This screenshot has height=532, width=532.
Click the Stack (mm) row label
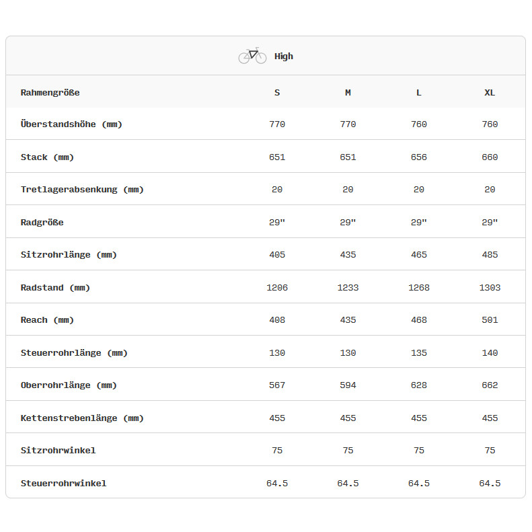point(47,157)
